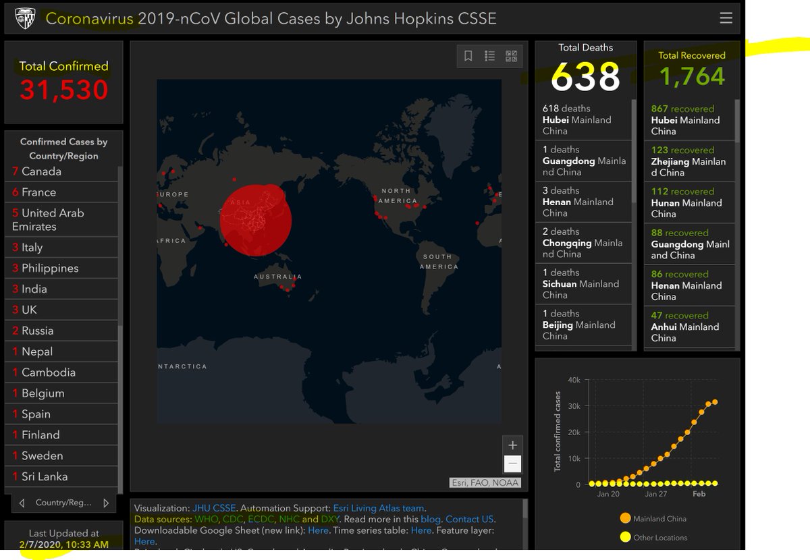Select 3 deaths Henan entry
Screen dimensions: 810x560
pyautogui.click(x=584, y=202)
